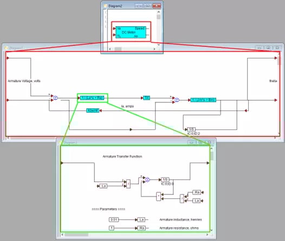Click the armature diagram summing junction
Viewport: 285px width, 241px height.
click(147, 180)
